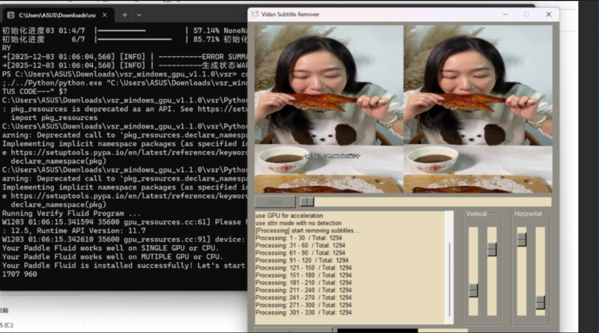Click the processing log scrollbar
This screenshot has height=333, width=599.
click(x=449, y=264)
